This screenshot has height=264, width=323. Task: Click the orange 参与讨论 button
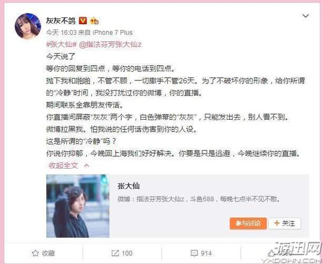click(248, 224)
